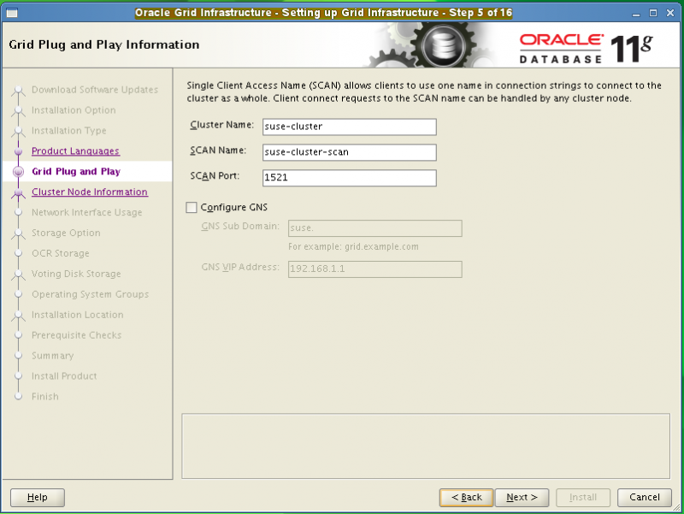Select the Cluster Name text field
The image size is (684, 514).
[349, 127]
